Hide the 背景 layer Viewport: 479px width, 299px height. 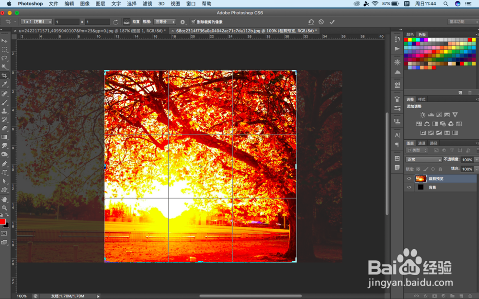pyautogui.click(x=409, y=188)
